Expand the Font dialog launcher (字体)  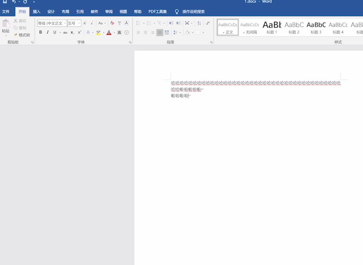[130, 42]
